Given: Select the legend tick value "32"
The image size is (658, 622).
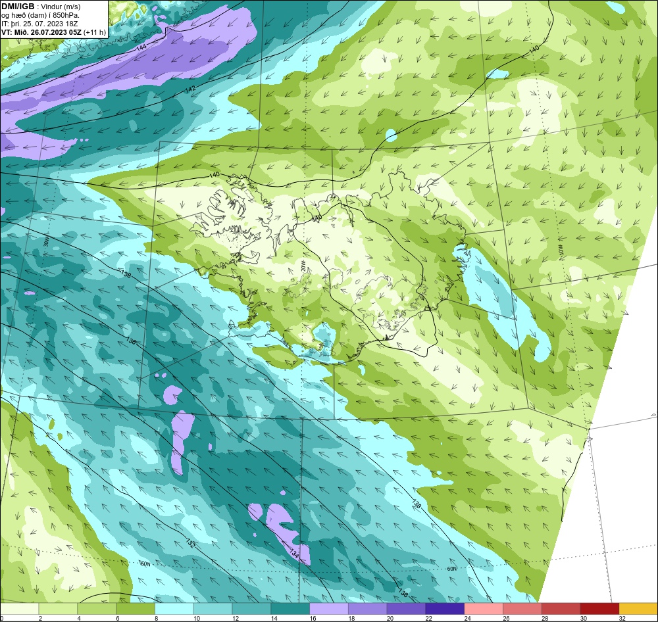Looking at the screenshot, I should click(622, 618).
